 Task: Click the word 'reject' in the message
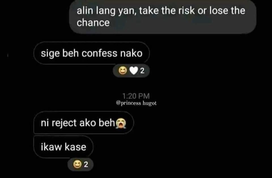coord(64,123)
